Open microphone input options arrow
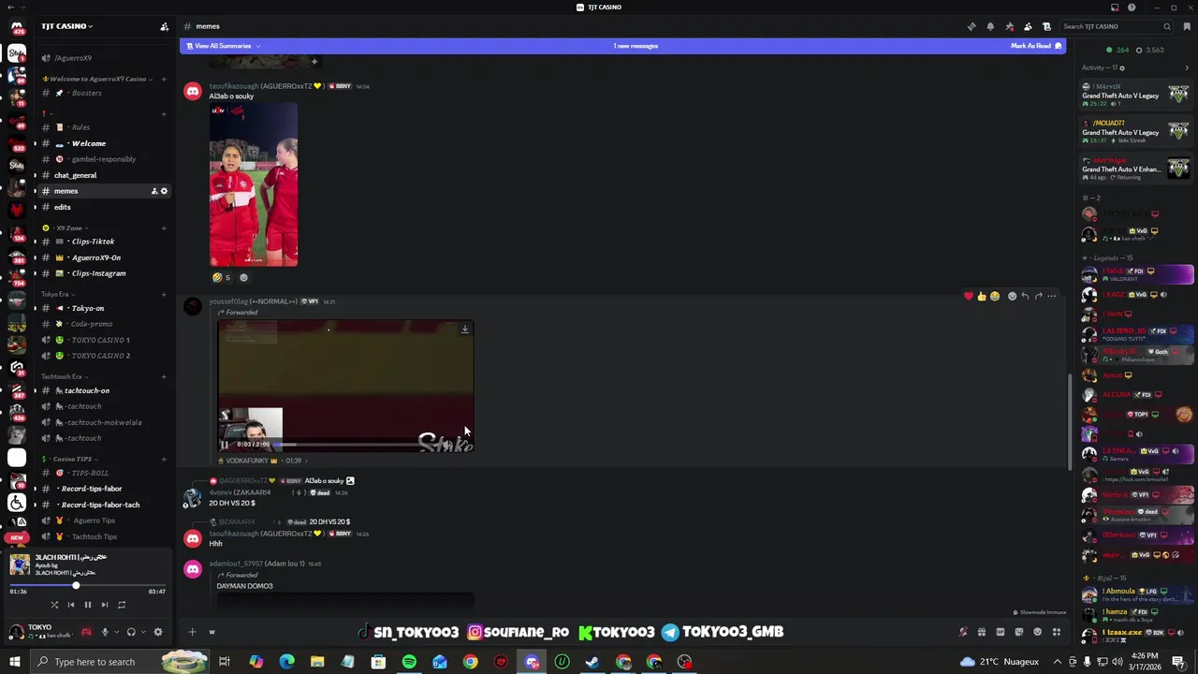This screenshot has width=1198, height=674. point(116,632)
